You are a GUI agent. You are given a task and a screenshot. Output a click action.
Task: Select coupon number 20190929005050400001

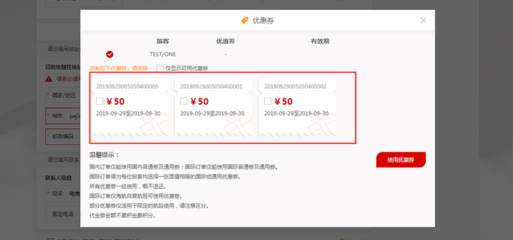point(211,86)
